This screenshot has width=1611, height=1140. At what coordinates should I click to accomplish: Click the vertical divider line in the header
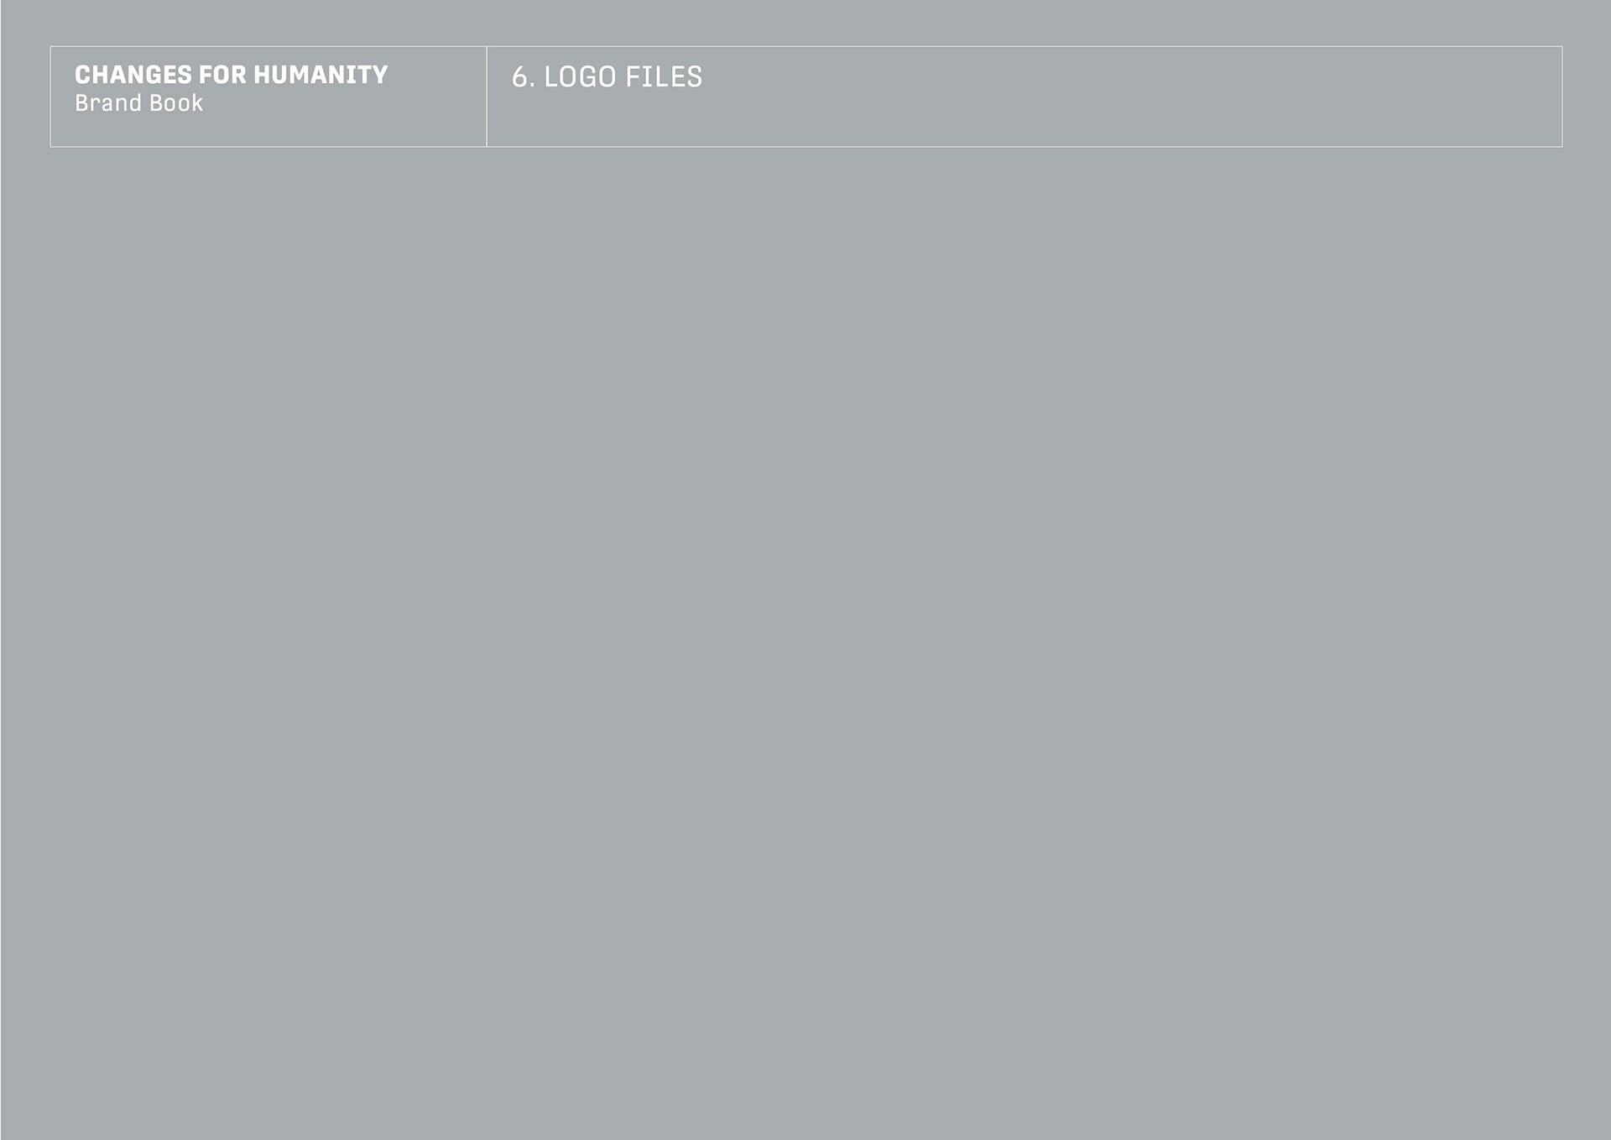pyautogui.click(x=487, y=97)
